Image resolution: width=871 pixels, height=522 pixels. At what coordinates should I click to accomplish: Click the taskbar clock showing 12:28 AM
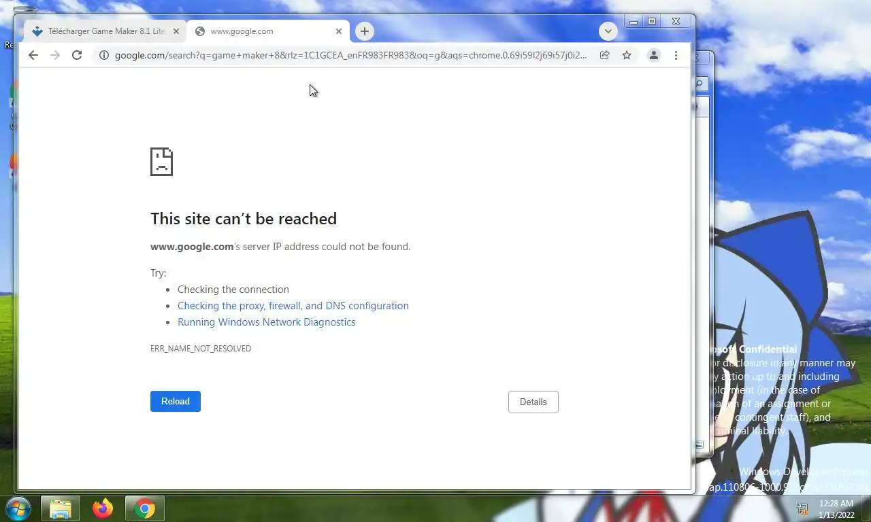click(836, 509)
